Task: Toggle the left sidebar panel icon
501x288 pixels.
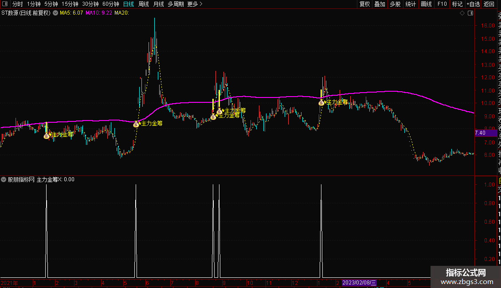Action: (x=5, y=4)
